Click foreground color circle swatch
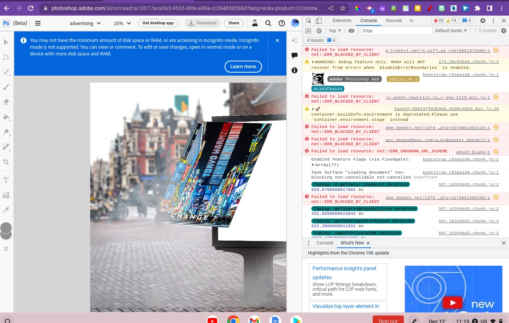 click(x=6, y=228)
